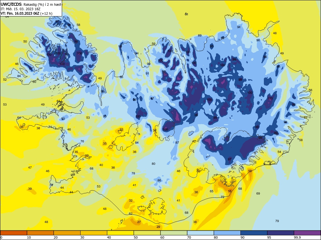Click the '79' value over the sea

277,221
